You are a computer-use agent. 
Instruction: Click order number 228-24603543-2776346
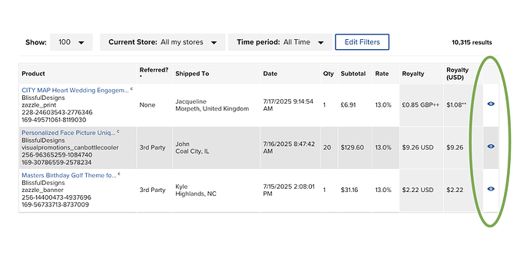click(57, 112)
